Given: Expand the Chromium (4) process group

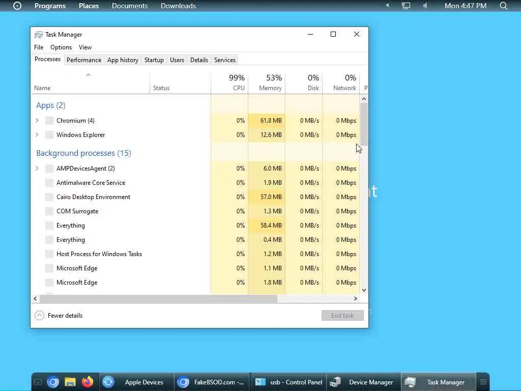Looking at the screenshot, I should tap(37, 120).
